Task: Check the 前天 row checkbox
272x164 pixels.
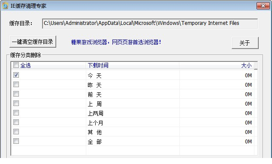Action: (16, 94)
